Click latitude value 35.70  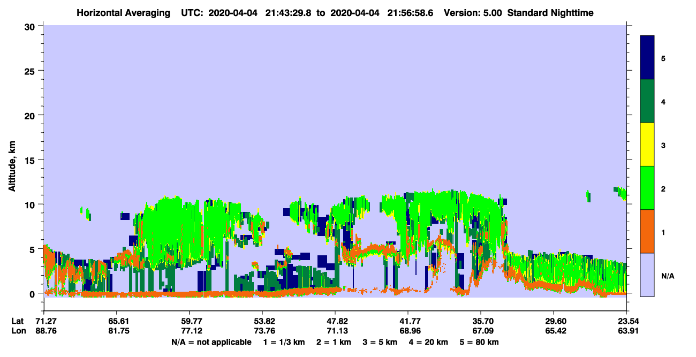[481, 321]
